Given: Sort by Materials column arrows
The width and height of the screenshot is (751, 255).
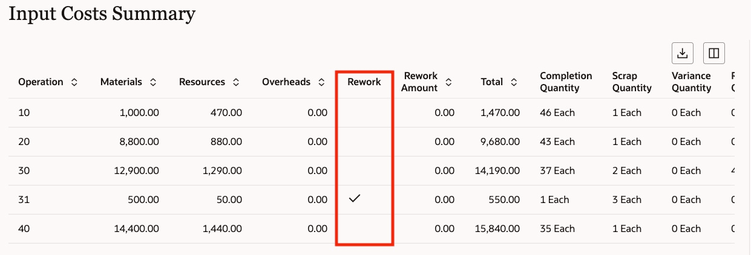Looking at the screenshot, I should point(153,82).
